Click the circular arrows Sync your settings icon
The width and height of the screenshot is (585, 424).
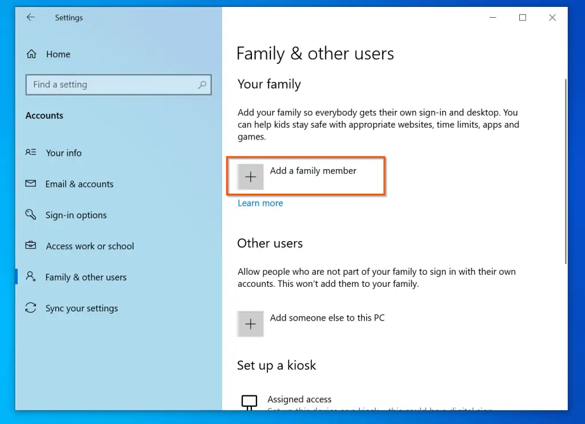coord(31,308)
